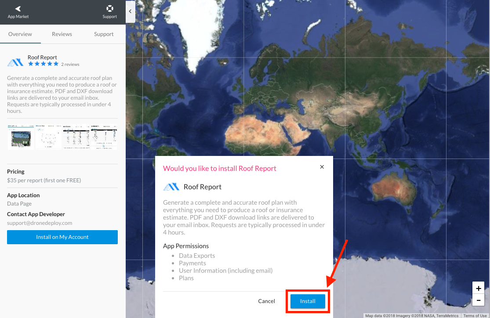View the first roof photo screenshot thumbnail
Screen dimensions: 490x318
(x=21, y=137)
